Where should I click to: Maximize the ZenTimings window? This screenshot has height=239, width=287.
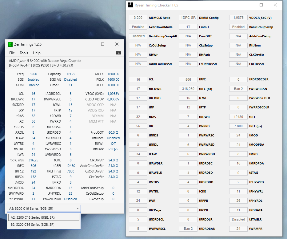pyautogui.click(x=103, y=44)
